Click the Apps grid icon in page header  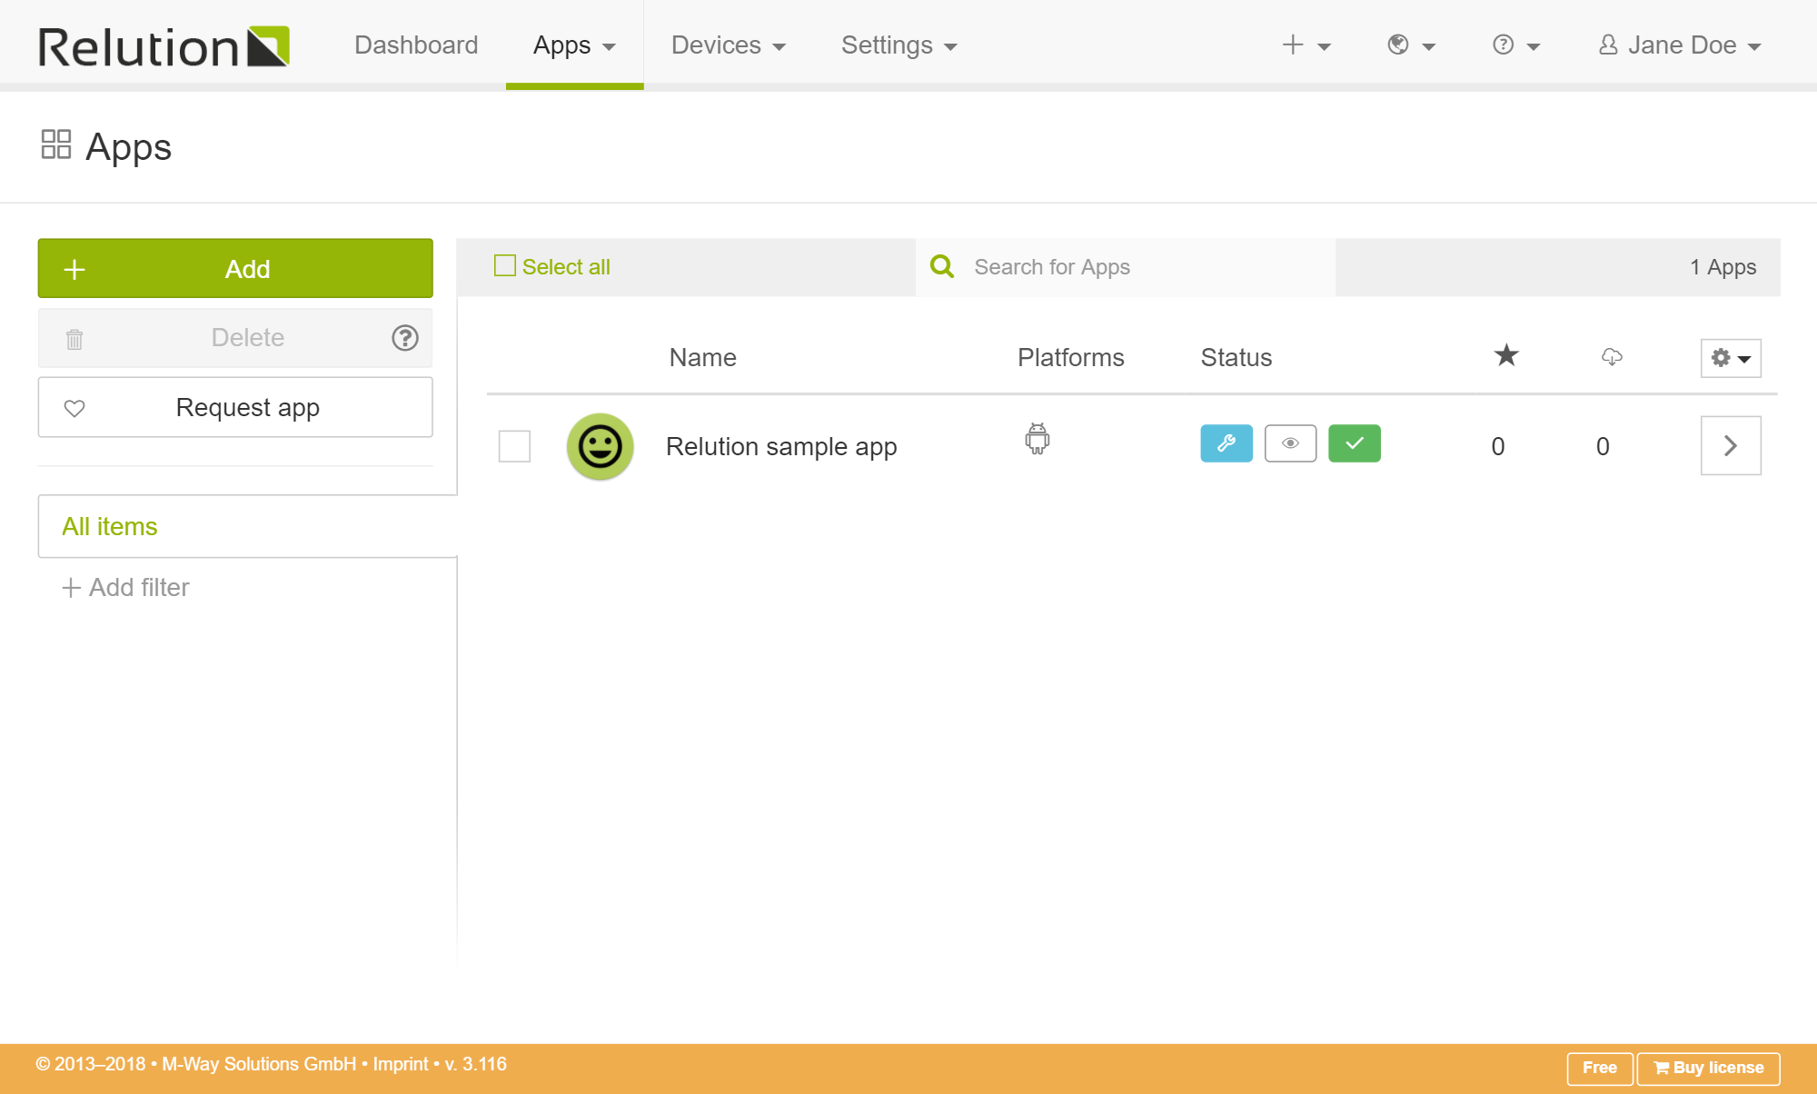point(56,144)
